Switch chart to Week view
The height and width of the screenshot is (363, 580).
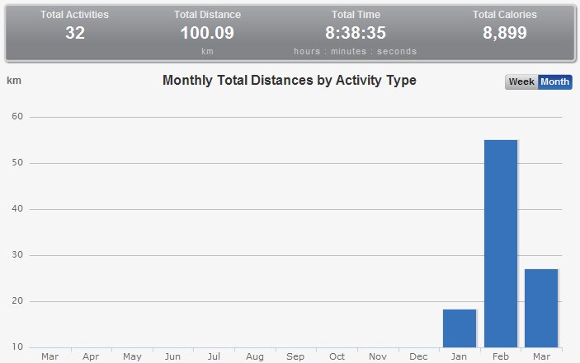[x=521, y=82]
